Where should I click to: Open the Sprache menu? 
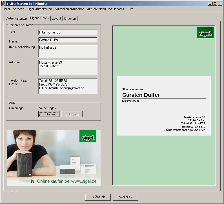coord(19,9)
